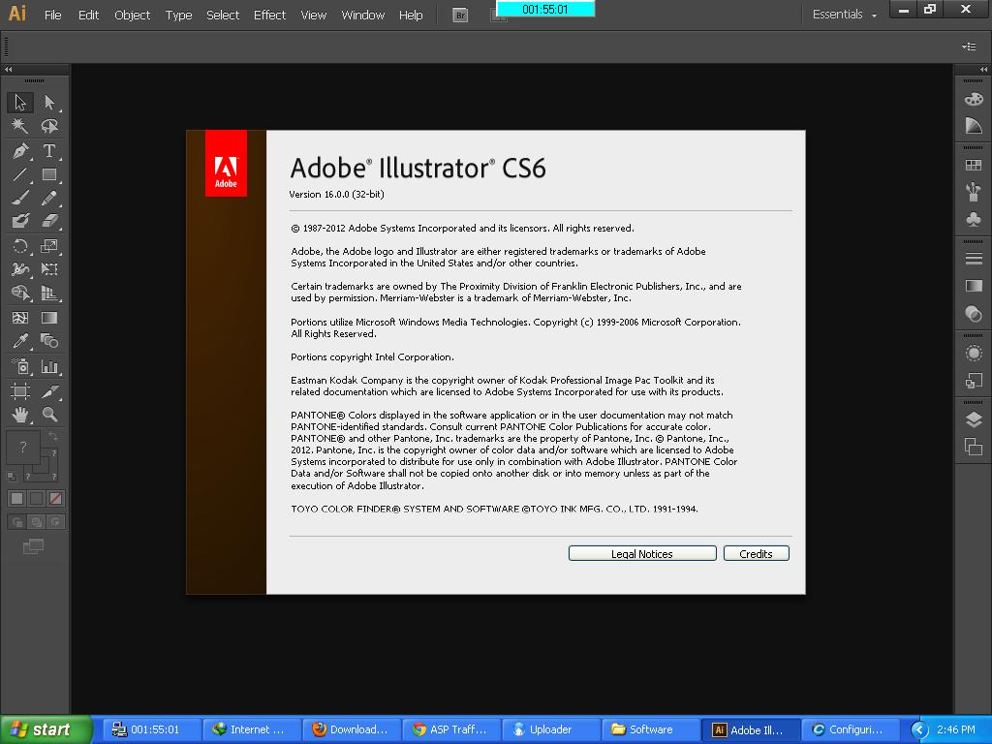Enable Draw Inside mode
The width and height of the screenshot is (992, 744).
point(55,522)
